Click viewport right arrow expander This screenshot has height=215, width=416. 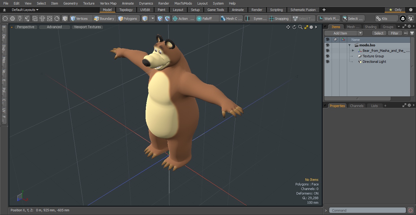(x=316, y=27)
